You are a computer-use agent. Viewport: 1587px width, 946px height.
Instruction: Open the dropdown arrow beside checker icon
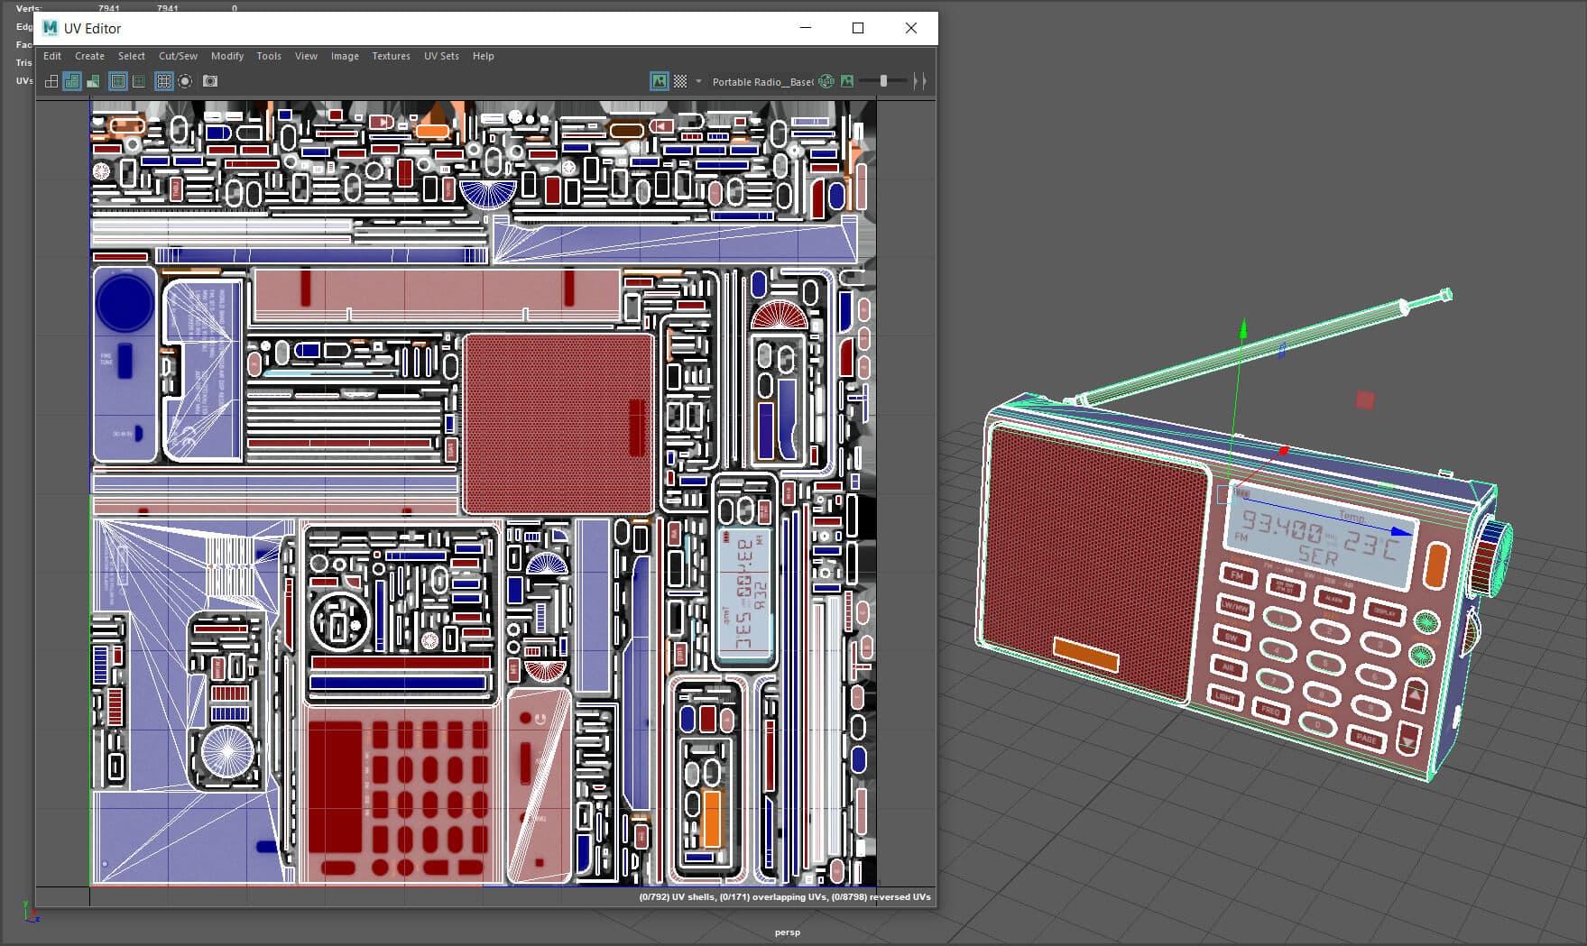pyautogui.click(x=698, y=81)
